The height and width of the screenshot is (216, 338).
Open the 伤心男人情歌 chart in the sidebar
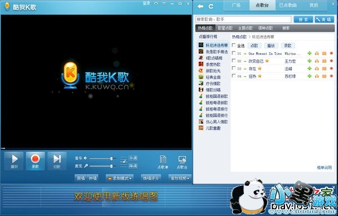[x=213, y=122]
